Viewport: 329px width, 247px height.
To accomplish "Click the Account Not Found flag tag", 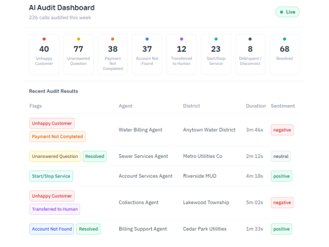I will pos(52,229).
